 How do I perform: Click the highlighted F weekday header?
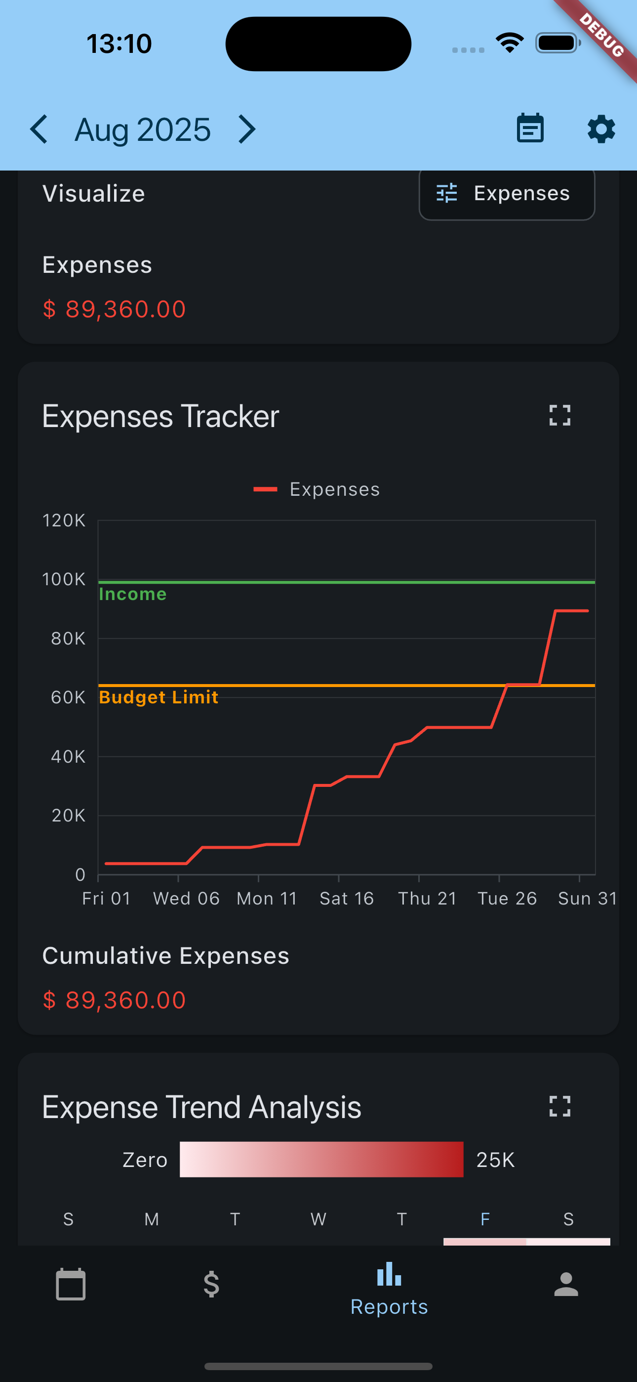485,1219
